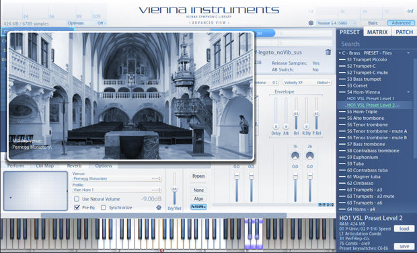Select 55 Horn-Triple preset folder

click(x=362, y=112)
